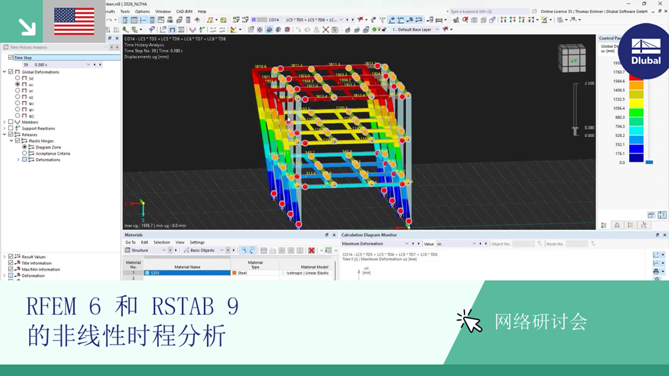Toggle the Time Step checkbox

[x=11, y=57]
